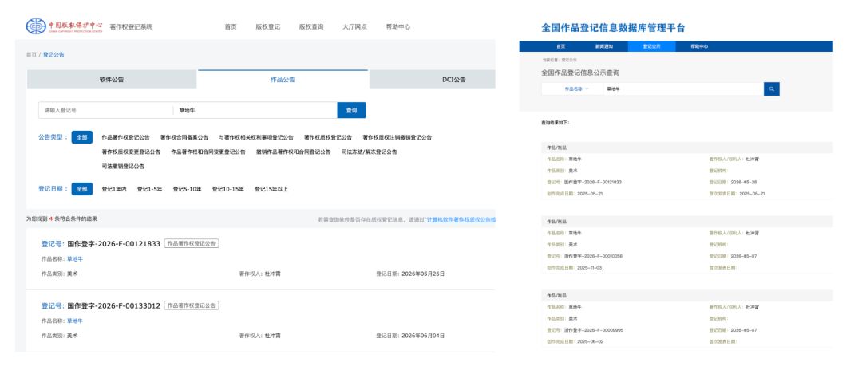Select 著作权质权变更登记公告 filter
Viewport: 862px width, 366px height.
click(x=131, y=152)
